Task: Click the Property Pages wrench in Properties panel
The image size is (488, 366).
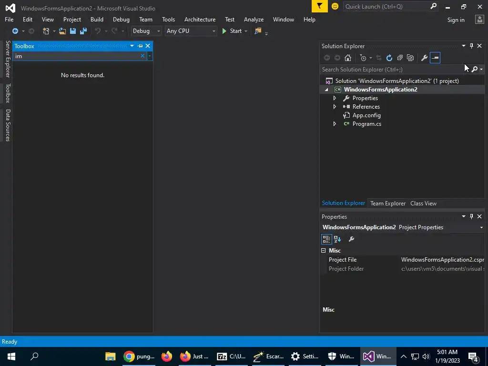Action: pos(351,239)
